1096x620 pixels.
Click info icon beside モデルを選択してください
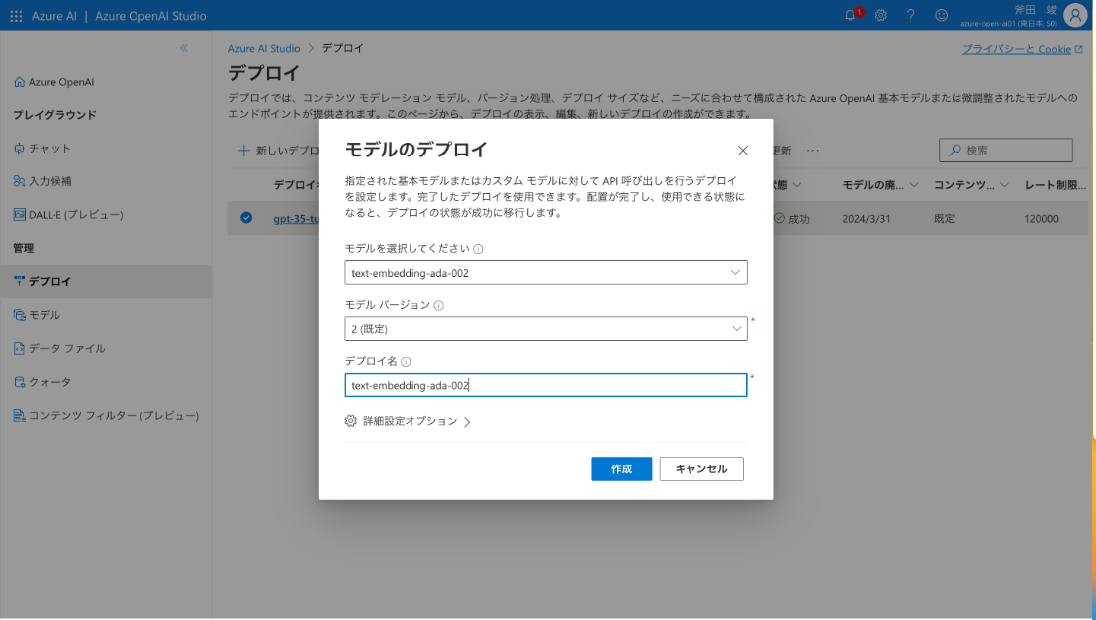(478, 249)
